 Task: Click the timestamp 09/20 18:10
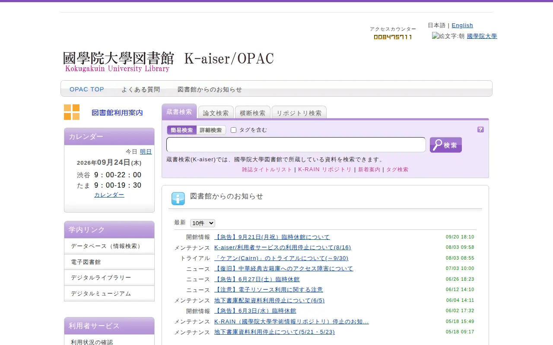pyautogui.click(x=460, y=237)
